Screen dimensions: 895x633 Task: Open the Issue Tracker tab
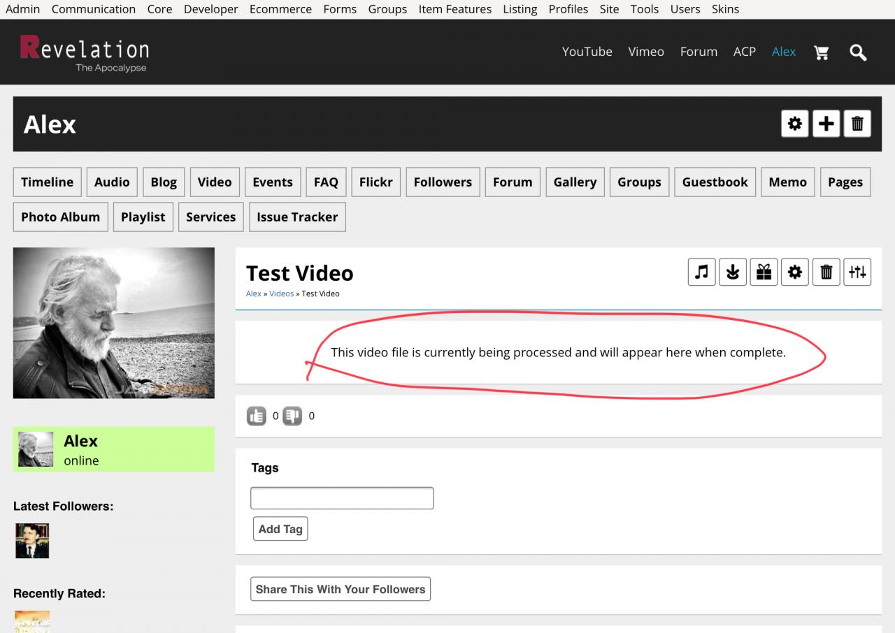point(297,217)
